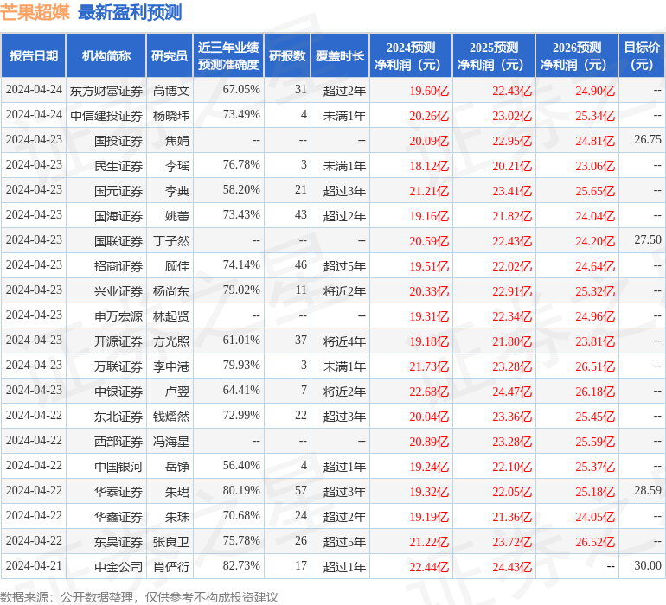The height and width of the screenshot is (605, 666).
Task: Click target price 27.50
Action: pos(648,239)
